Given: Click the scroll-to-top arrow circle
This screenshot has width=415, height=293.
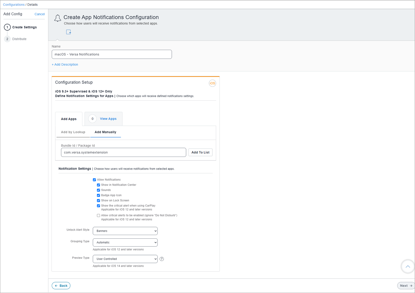Looking at the screenshot, I should pos(408,266).
